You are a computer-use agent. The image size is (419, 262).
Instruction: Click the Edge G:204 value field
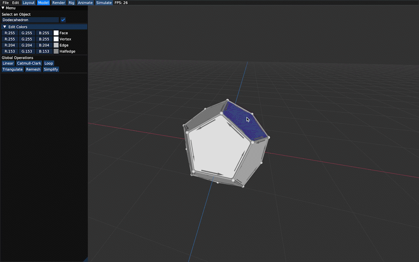[27, 45]
